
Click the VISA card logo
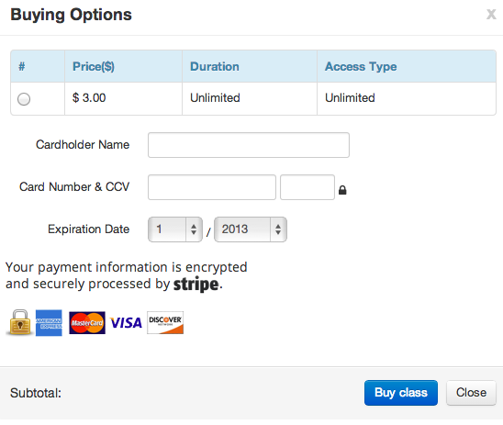coord(126,323)
